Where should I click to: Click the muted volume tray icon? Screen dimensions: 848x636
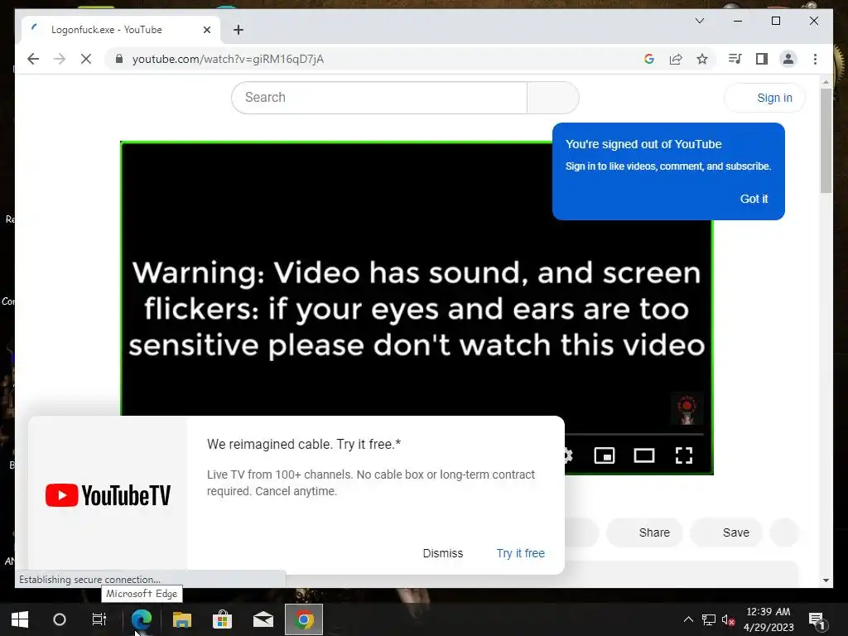(728, 619)
